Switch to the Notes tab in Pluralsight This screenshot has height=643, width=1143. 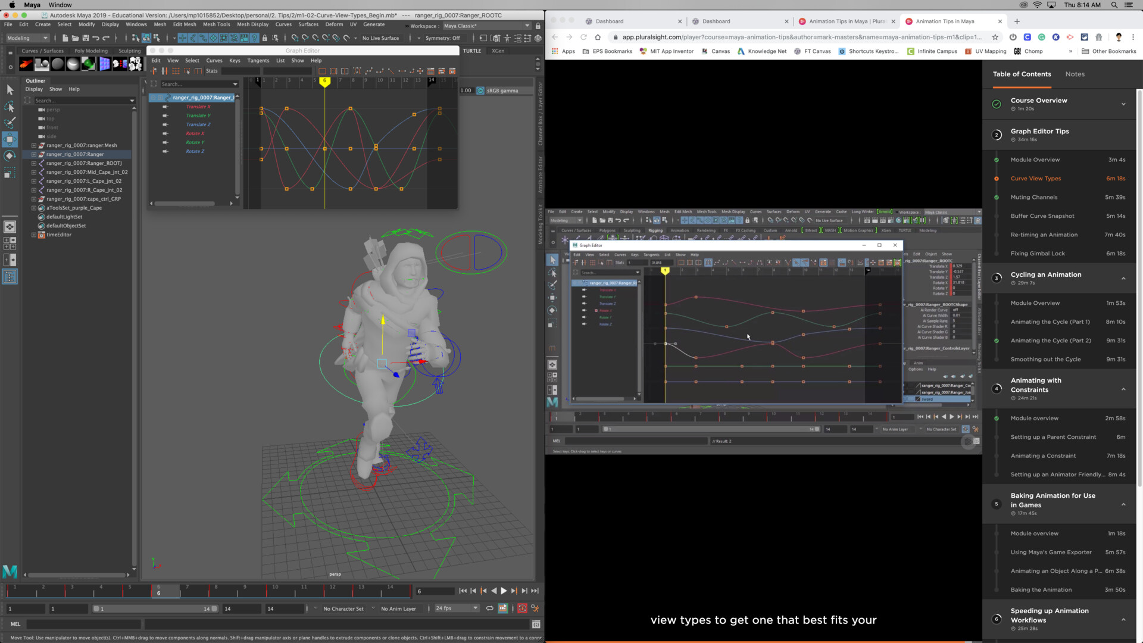point(1075,74)
